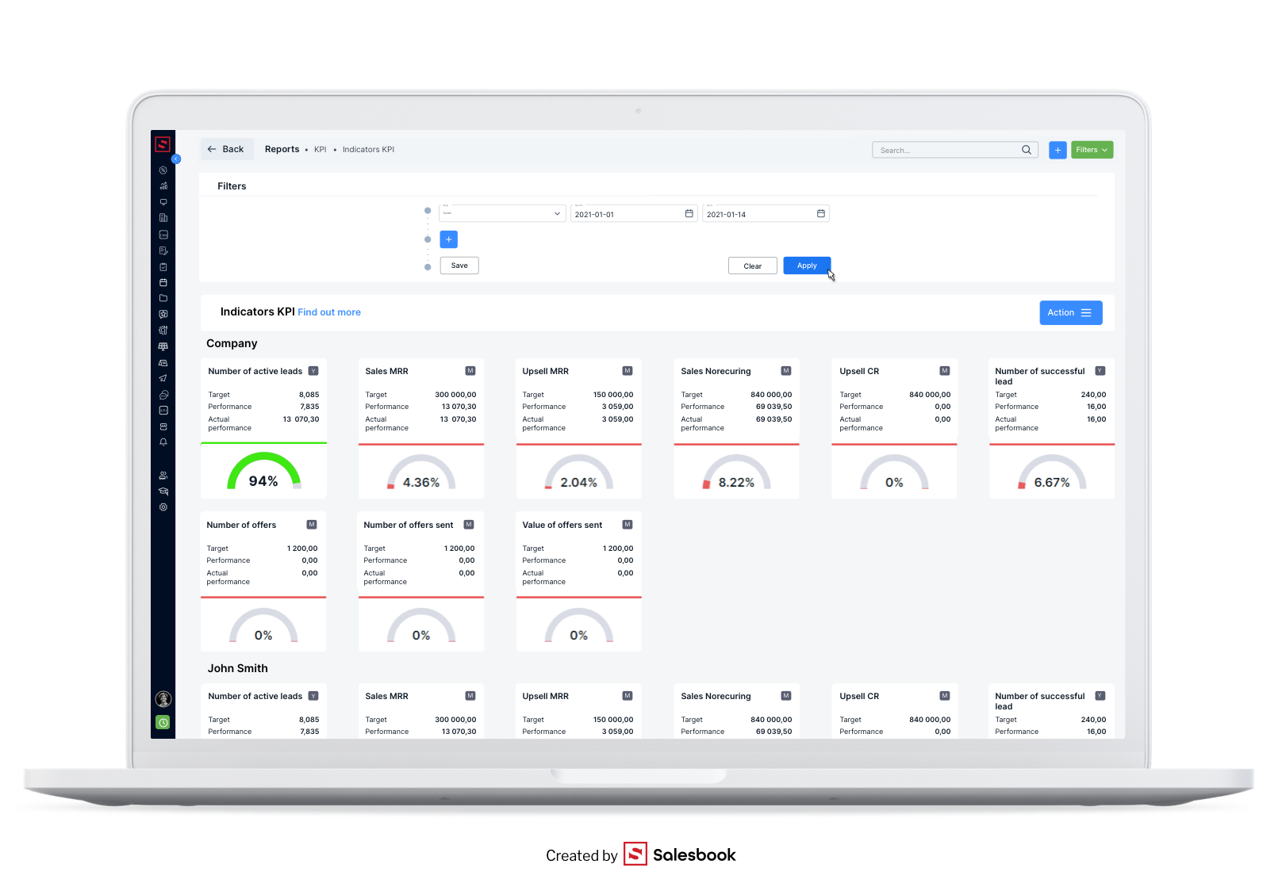The height and width of the screenshot is (883, 1282).
Task: Select the folder icon in the left sidebar
Action: pos(163,298)
